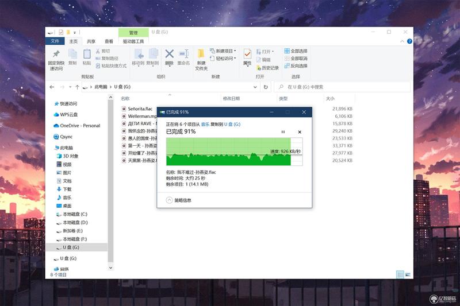The width and height of the screenshot is (460, 306).
Task: Create a New folder
Action: [x=201, y=60]
